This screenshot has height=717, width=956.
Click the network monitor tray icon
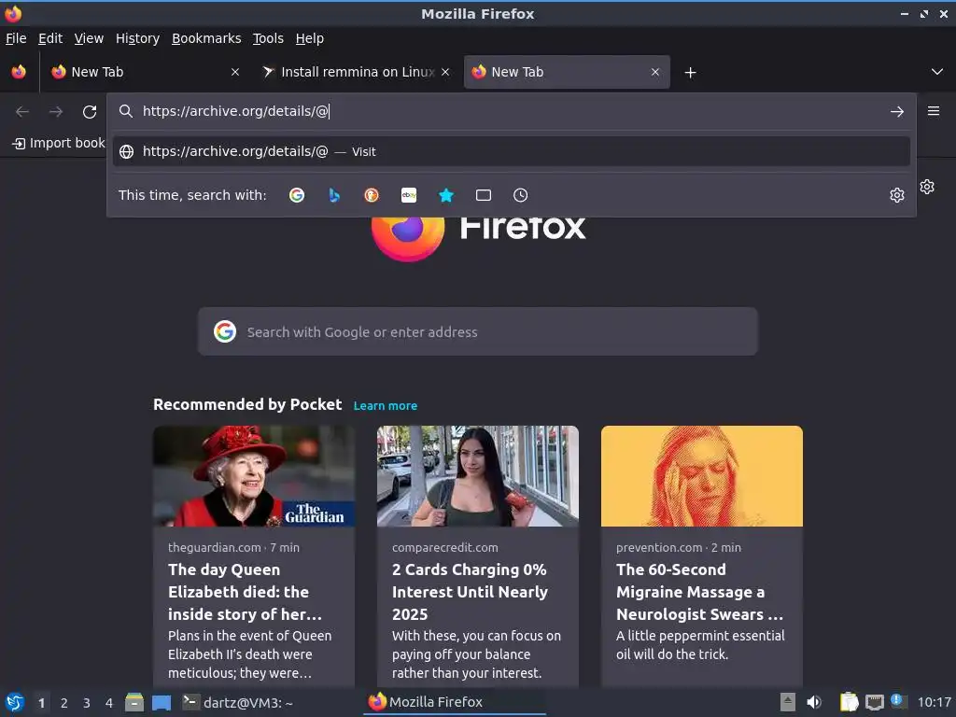[874, 702]
